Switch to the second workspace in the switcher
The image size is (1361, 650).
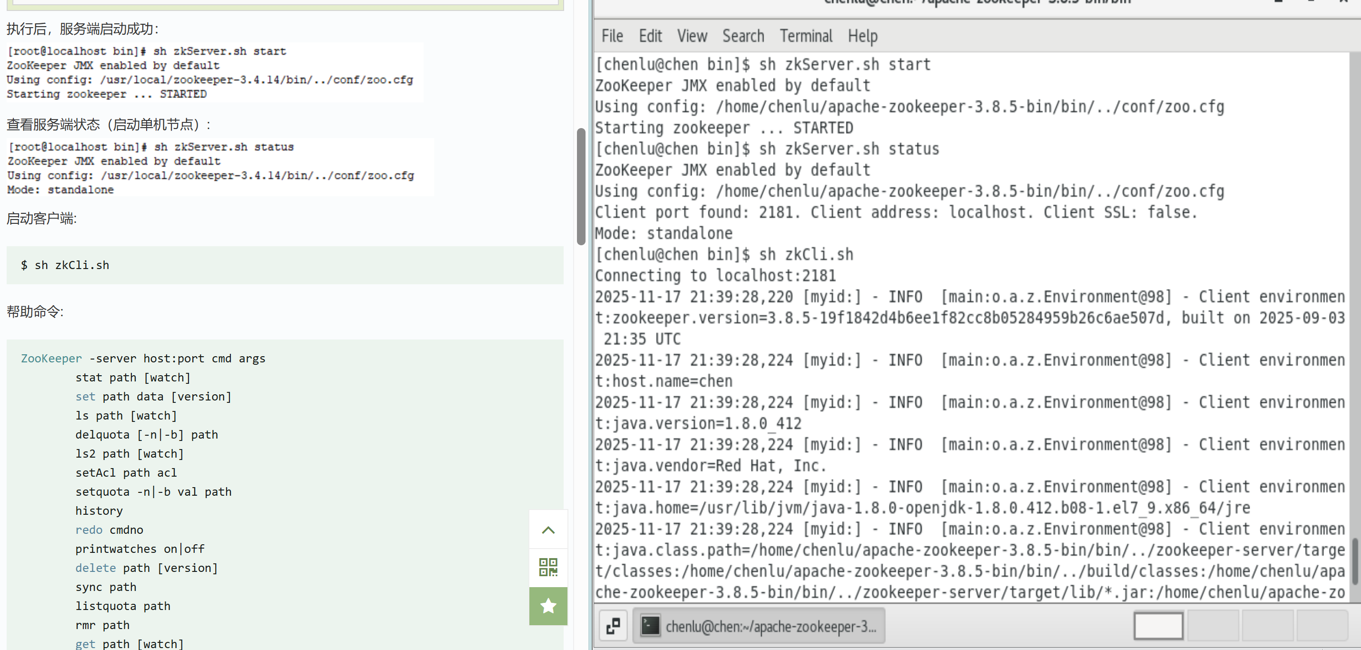click(x=1213, y=626)
